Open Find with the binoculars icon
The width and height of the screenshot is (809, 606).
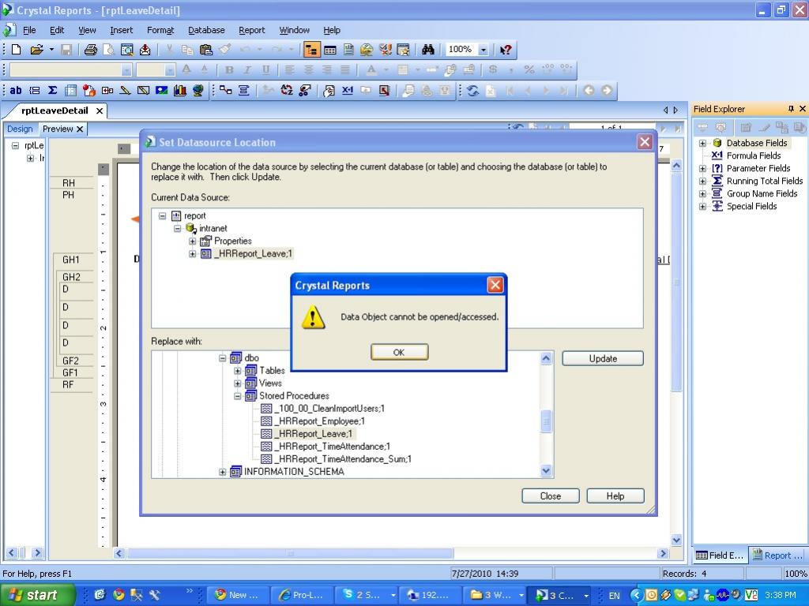[x=427, y=50]
